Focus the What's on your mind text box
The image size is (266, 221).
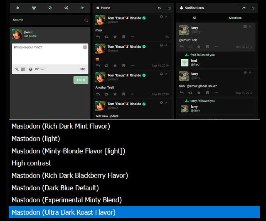tap(50, 54)
